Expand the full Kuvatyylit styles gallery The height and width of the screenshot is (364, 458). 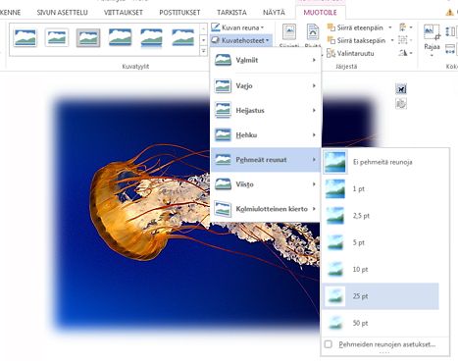click(203, 51)
